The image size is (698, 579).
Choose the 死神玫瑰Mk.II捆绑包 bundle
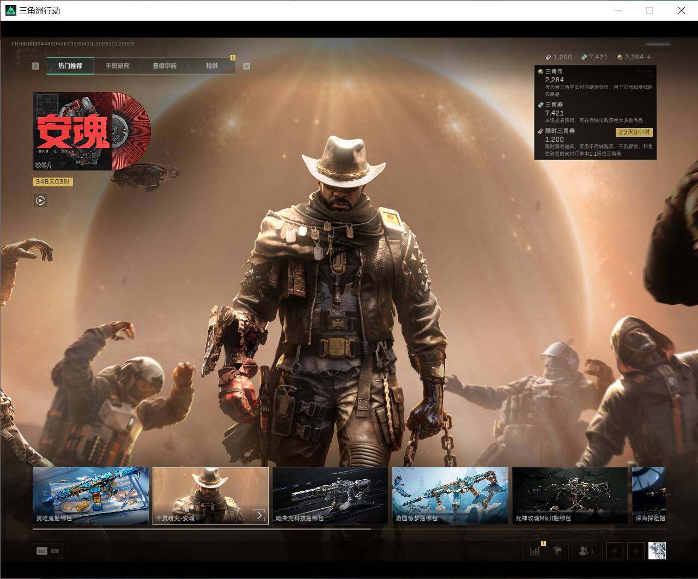coord(570,496)
